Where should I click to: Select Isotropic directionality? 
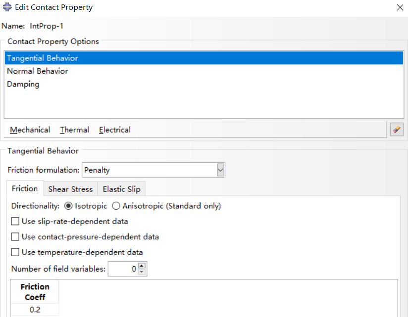click(x=68, y=206)
